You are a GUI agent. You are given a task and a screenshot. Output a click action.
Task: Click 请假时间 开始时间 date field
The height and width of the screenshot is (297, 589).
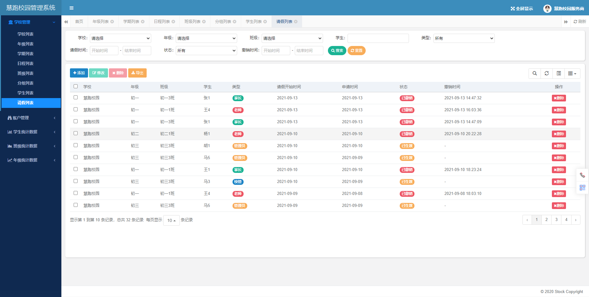104,51
